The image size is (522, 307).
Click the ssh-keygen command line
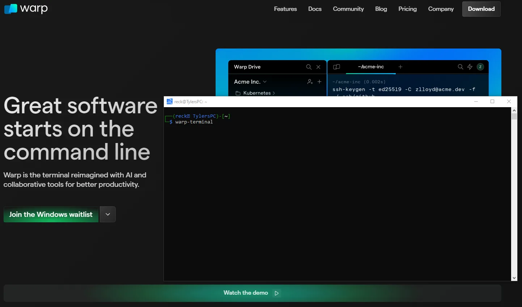404,89
